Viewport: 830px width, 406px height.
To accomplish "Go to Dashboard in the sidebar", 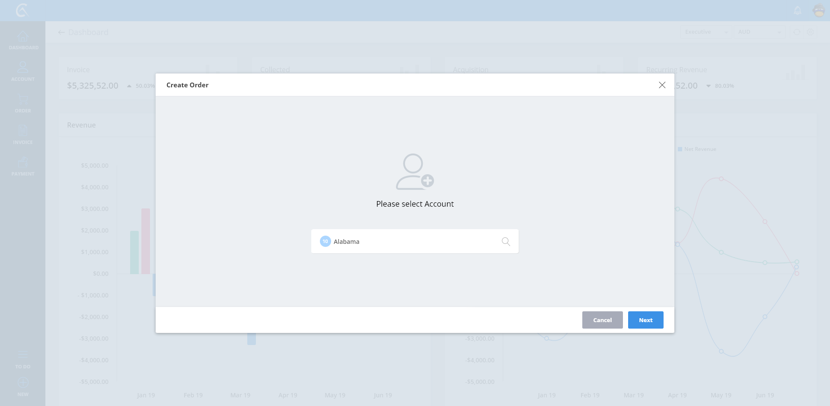I will tap(23, 41).
